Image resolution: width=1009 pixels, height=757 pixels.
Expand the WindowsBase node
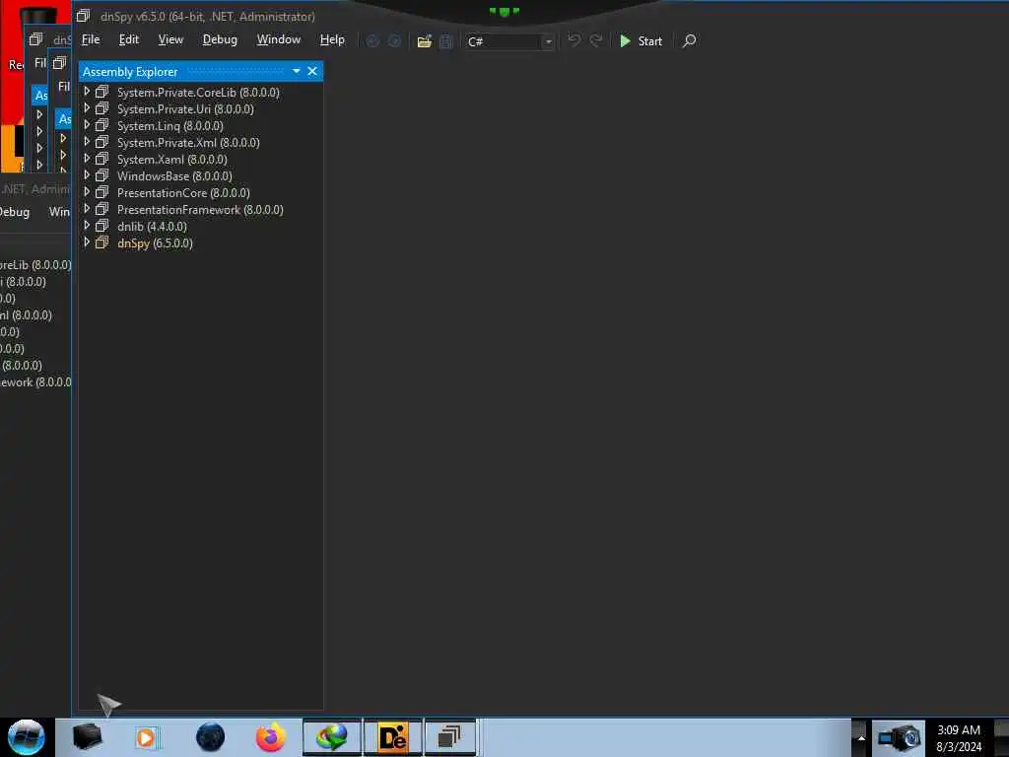(87, 175)
